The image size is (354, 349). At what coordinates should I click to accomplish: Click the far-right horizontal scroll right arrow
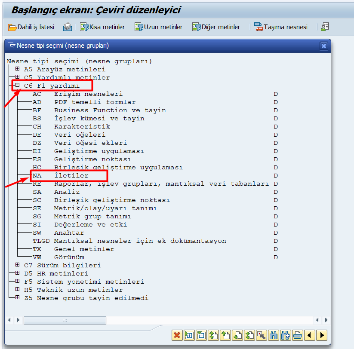pyautogui.click(x=326, y=320)
